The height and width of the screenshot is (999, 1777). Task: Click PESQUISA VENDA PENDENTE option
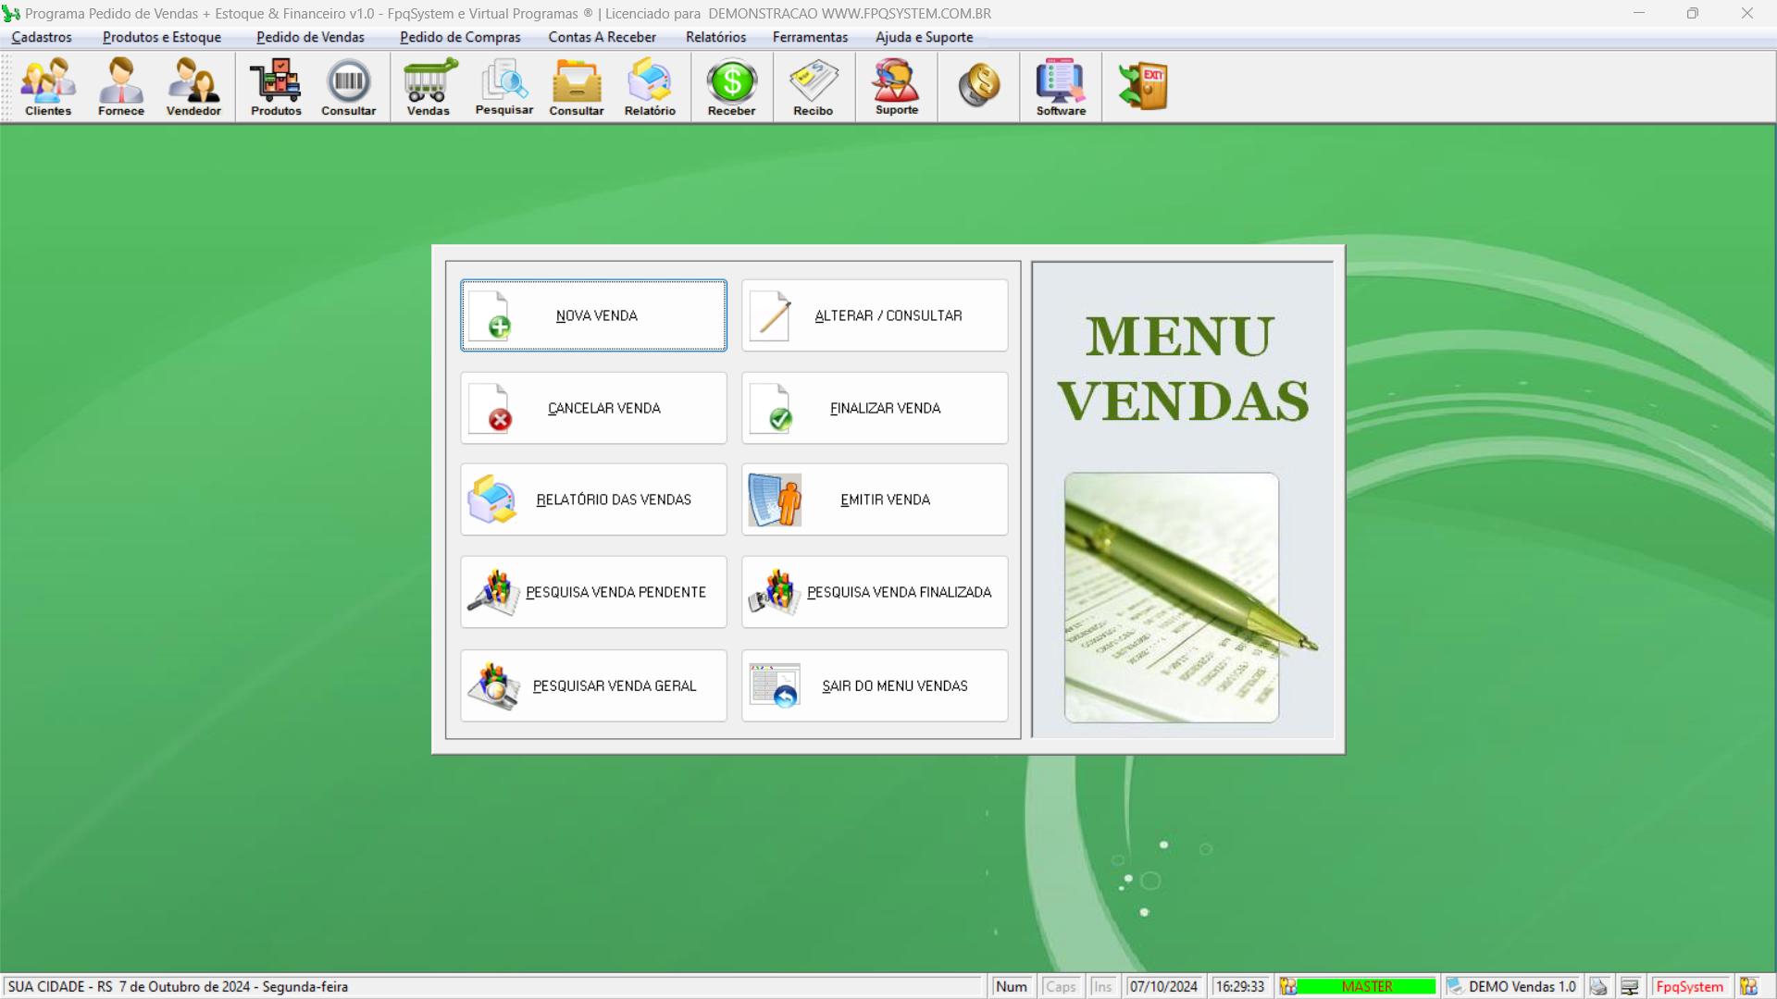pos(593,592)
